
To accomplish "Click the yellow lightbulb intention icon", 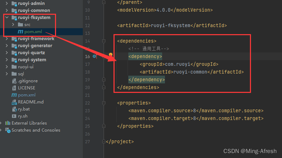I will 111,55.
